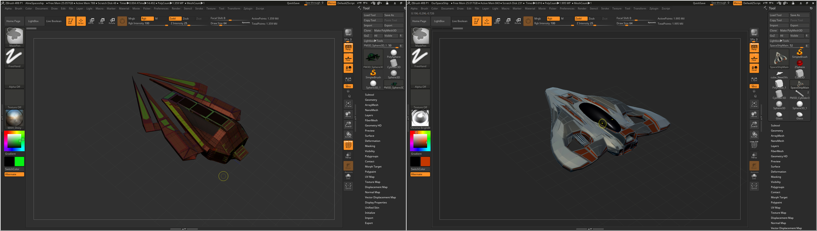This screenshot has height=231, width=817.
Task: Click the orange-red color swatch in right window
Action: coord(425,162)
